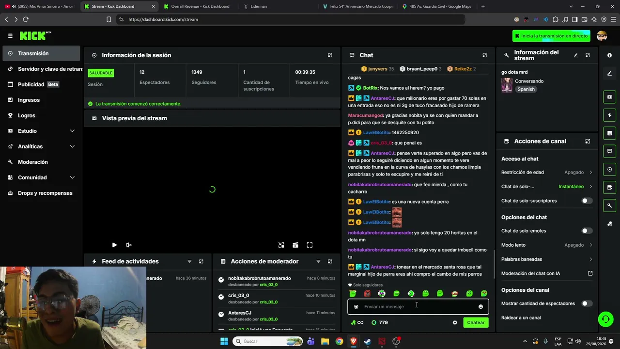
Task: Open the Windows system tray overflow chevron
Action: pos(525,341)
